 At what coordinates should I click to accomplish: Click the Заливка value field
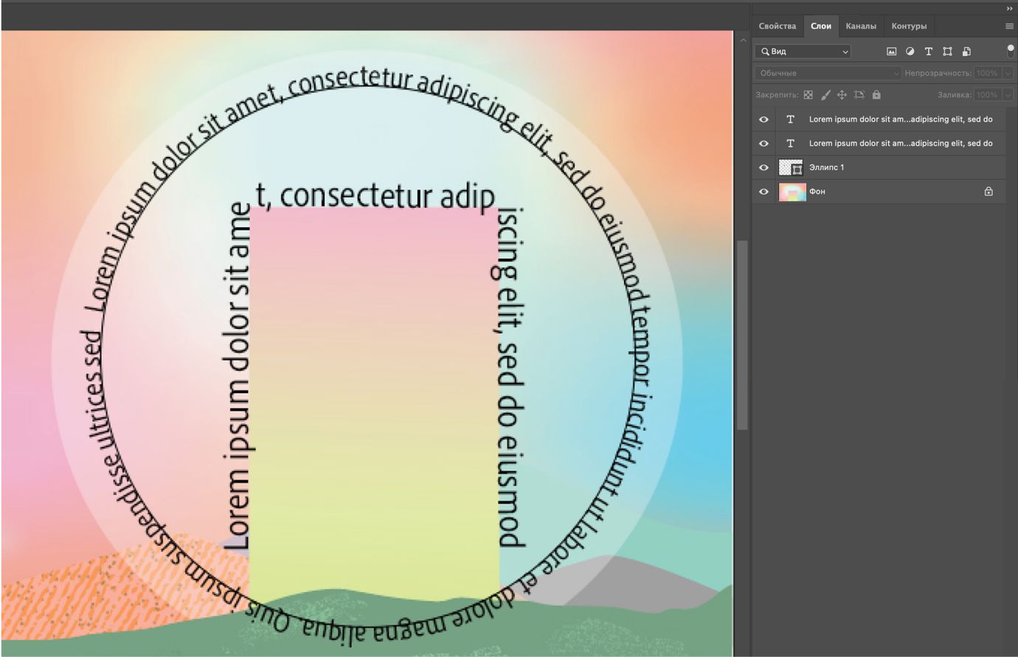[x=987, y=95]
